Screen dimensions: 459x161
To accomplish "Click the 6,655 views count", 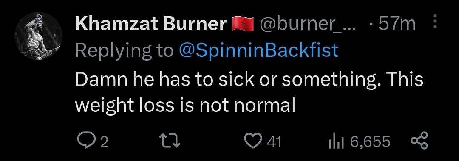I will tap(370, 142).
